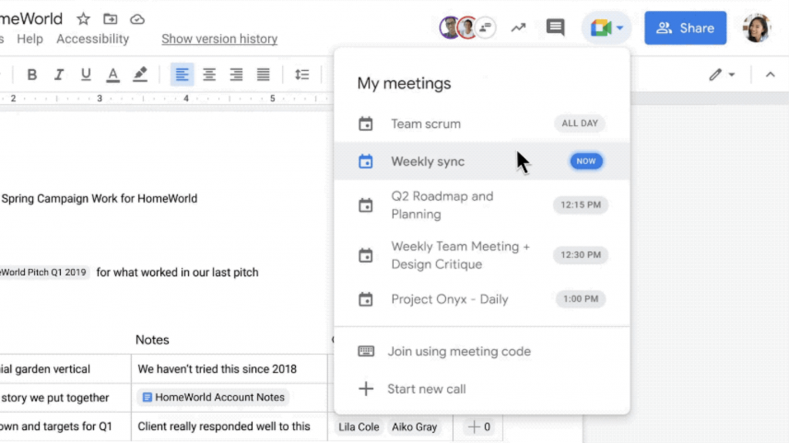Click the Google Meet dropdown button
789x443 pixels.
point(606,28)
